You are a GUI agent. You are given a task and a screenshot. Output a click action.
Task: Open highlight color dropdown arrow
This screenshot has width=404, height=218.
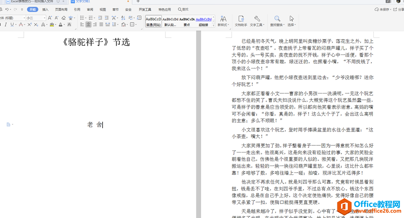56,25
